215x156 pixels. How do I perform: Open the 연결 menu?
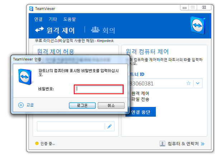38,19
